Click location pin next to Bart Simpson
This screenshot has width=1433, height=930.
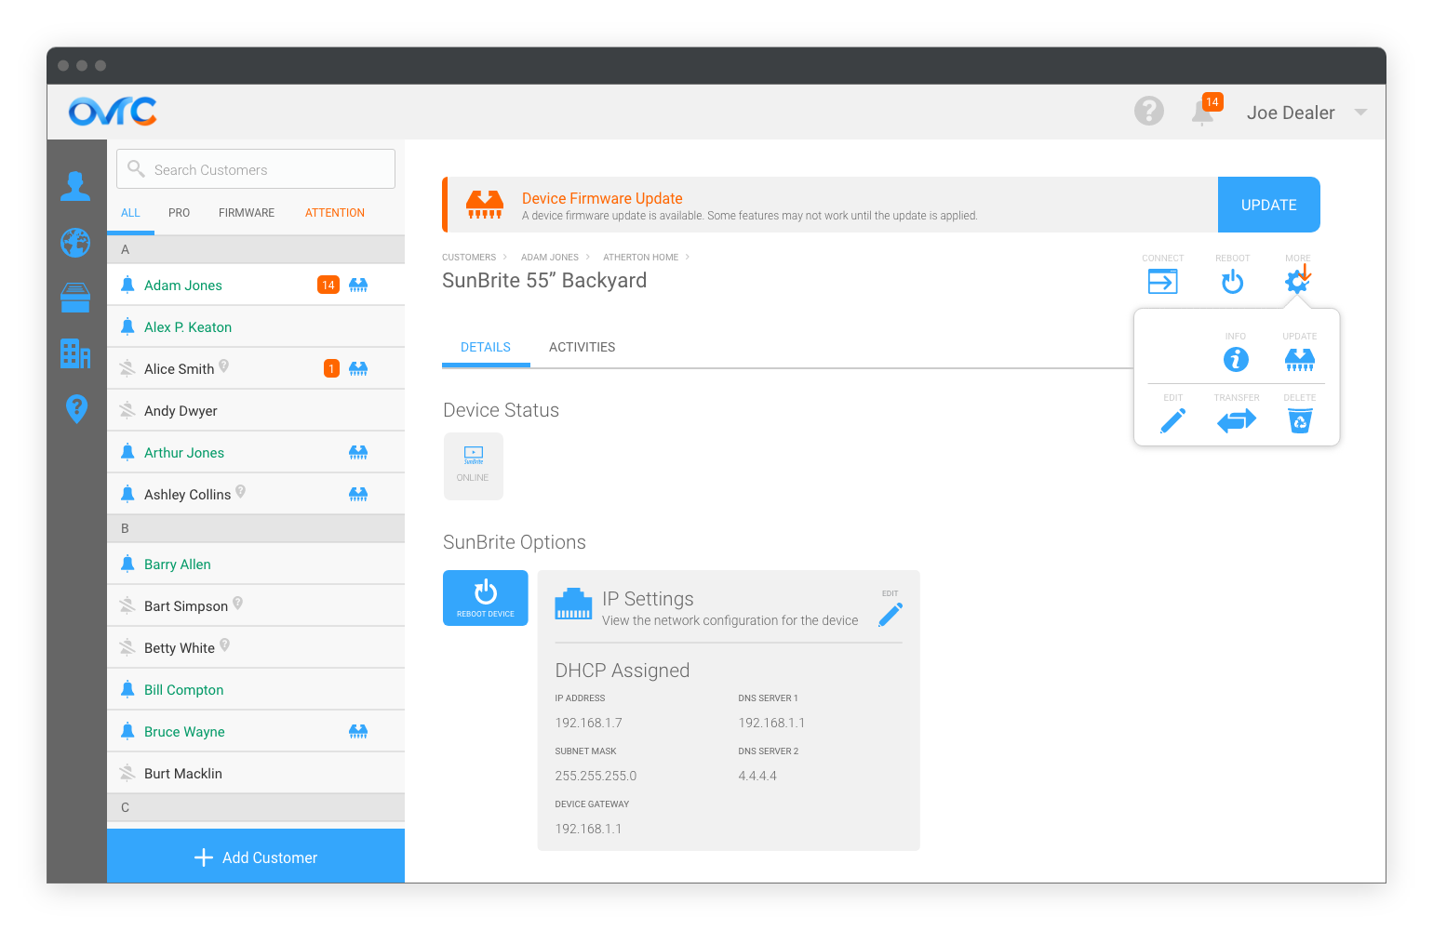point(238,604)
